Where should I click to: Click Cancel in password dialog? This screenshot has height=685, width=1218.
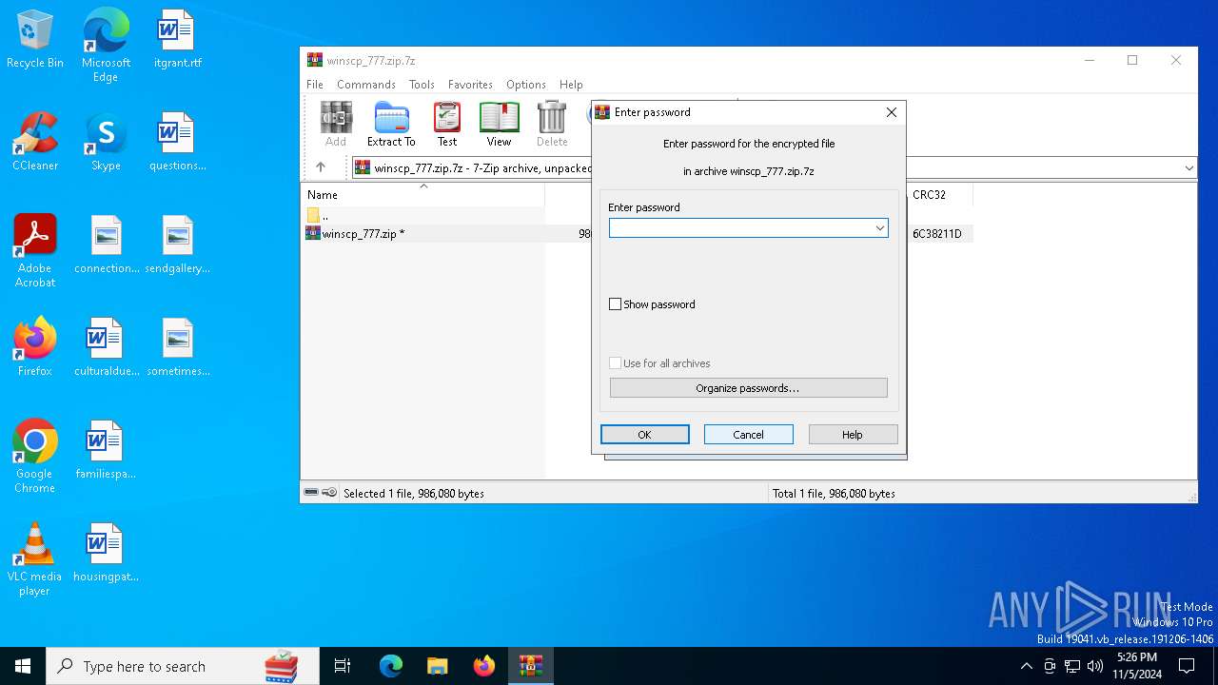(749, 435)
